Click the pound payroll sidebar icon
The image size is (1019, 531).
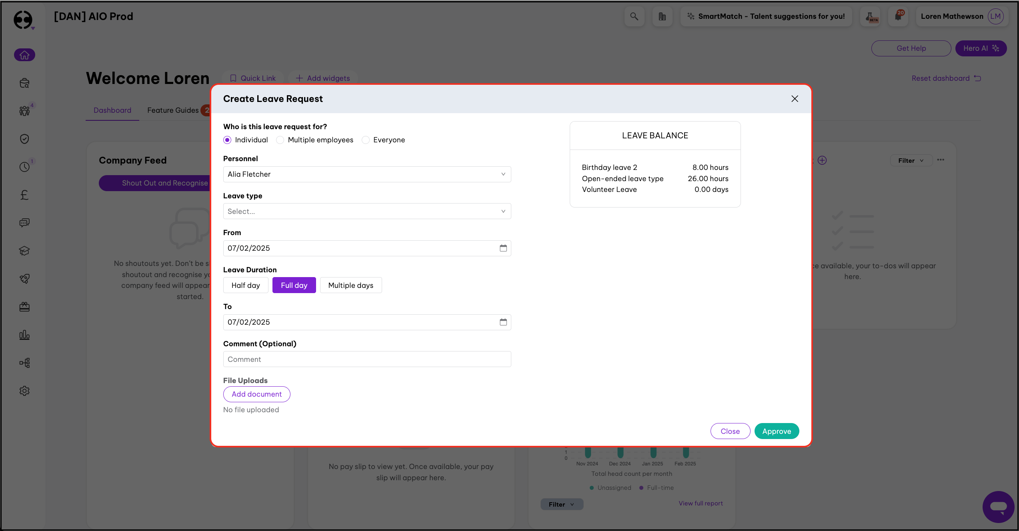pyautogui.click(x=24, y=195)
